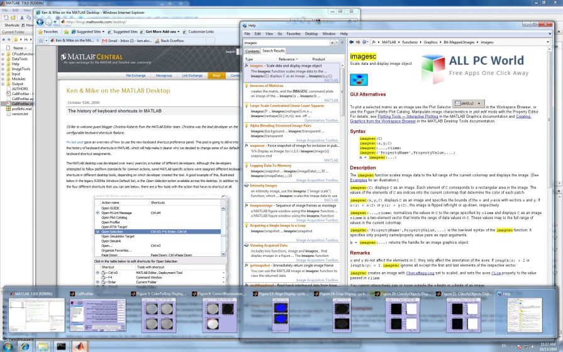Click the Help content pane vertical scrollbar
This screenshot has width=563, height=352.
(x=549, y=166)
